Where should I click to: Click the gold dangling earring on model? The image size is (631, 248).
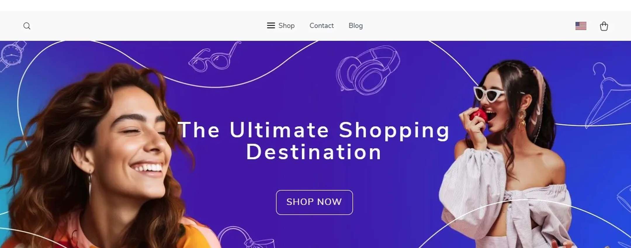tap(522, 120)
